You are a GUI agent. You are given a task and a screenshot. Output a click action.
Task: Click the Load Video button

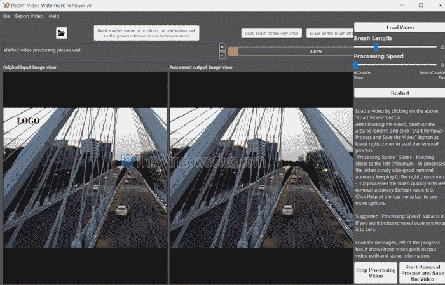point(400,27)
